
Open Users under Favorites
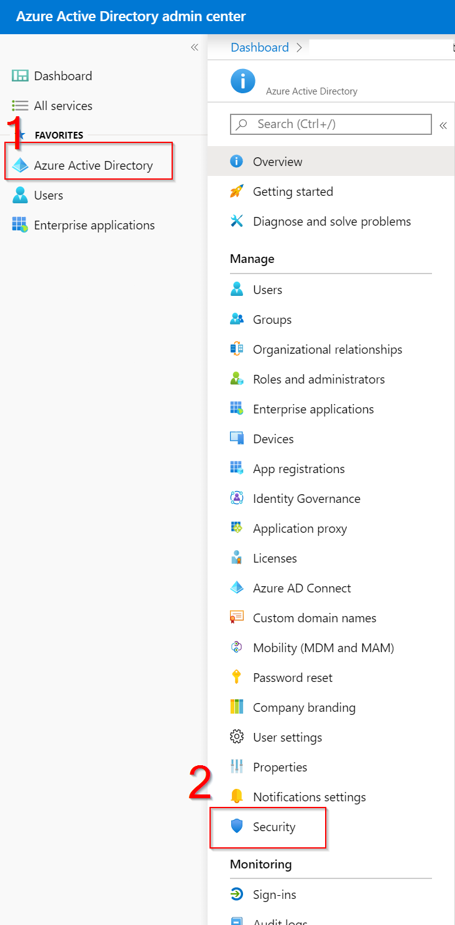pyautogui.click(x=48, y=195)
